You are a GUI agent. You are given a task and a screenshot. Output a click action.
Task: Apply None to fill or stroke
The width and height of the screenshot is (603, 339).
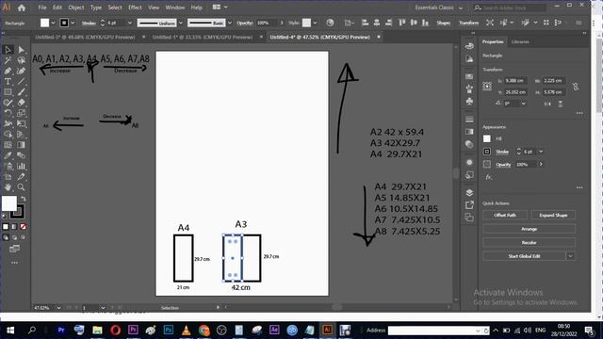(23, 227)
